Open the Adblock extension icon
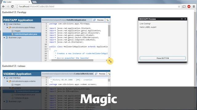197x110 pixels. (x=189, y=6)
